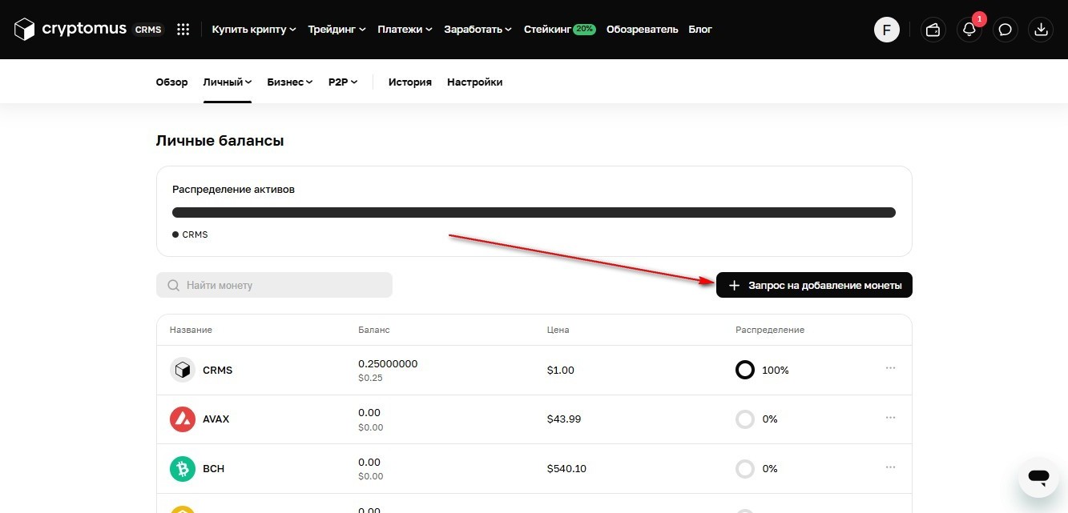Click the 100% distribution value

[776, 371]
